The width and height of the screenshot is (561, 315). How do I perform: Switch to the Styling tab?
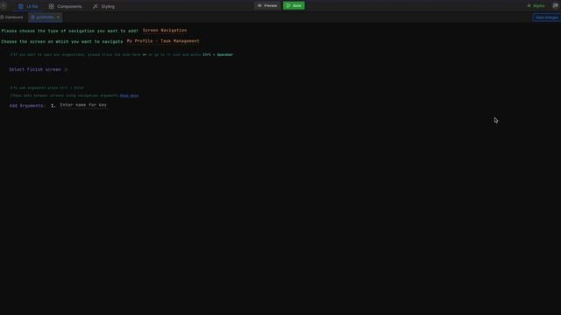(x=103, y=6)
